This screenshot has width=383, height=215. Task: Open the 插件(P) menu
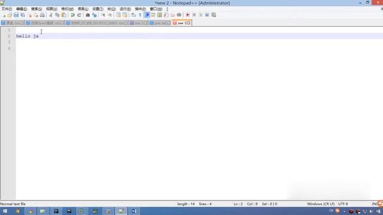point(141,9)
